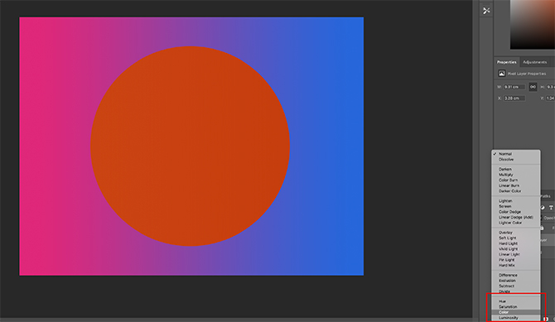The height and width of the screenshot is (322, 555).
Task: Switch to the Properties tab
Action: click(506, 62)
